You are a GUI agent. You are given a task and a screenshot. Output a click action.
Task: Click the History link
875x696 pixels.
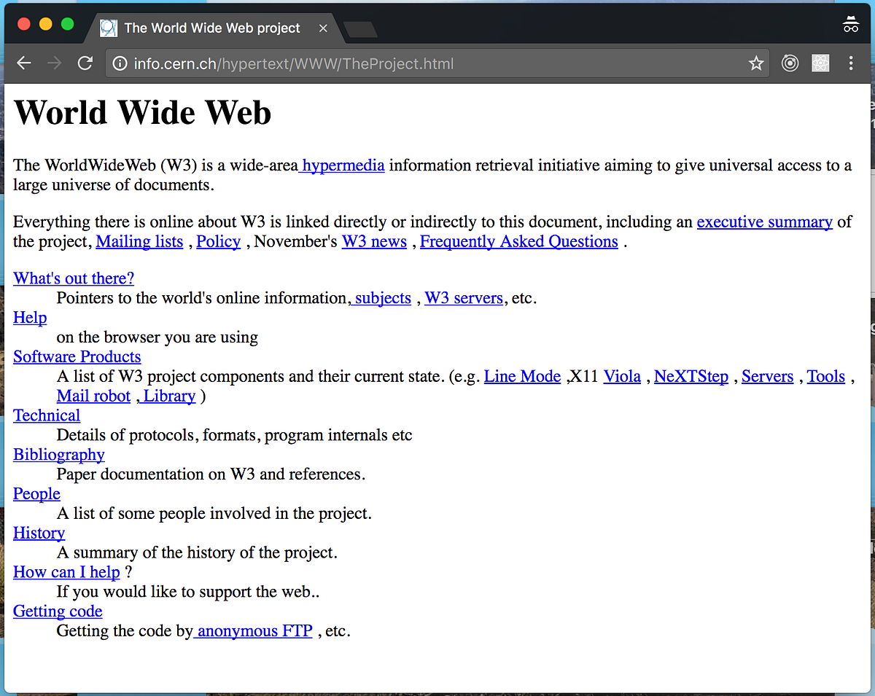point(39,533)
